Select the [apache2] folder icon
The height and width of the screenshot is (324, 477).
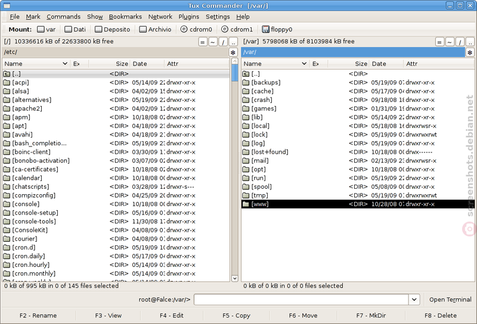[x=7, y=108]
